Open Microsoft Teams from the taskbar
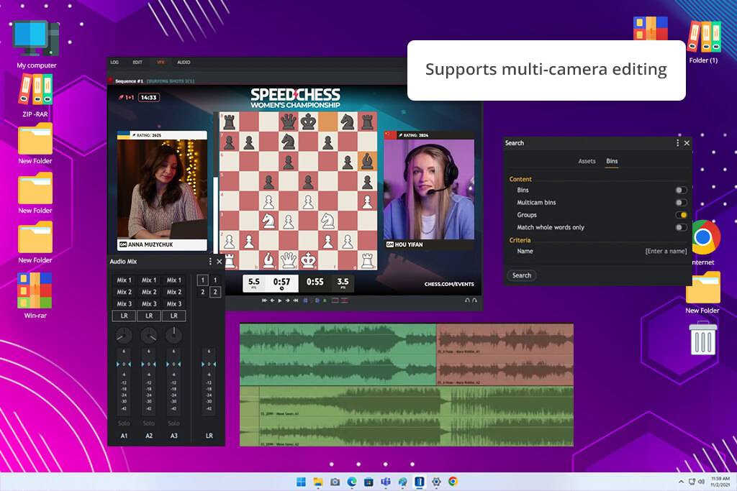 386,482
